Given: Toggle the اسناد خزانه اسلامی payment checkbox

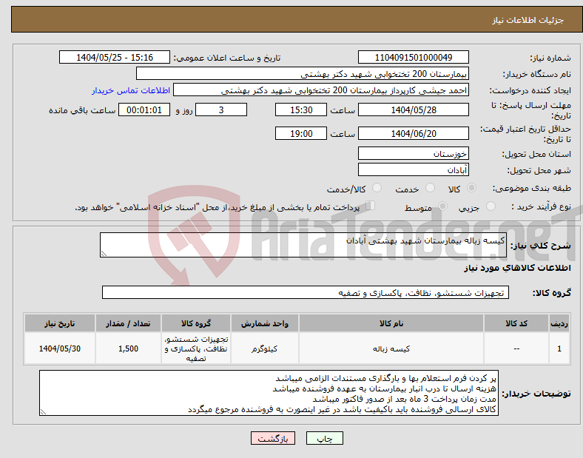Looking at the screenshot, I should (371, 206).
